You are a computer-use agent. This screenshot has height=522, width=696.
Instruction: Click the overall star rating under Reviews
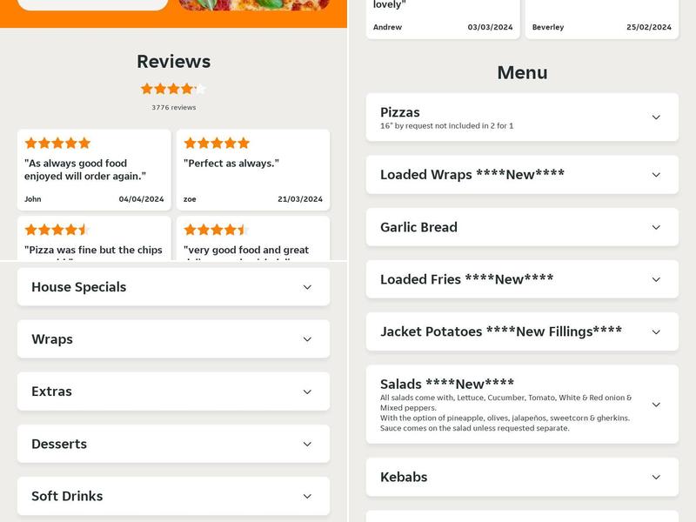pos(174,89)
